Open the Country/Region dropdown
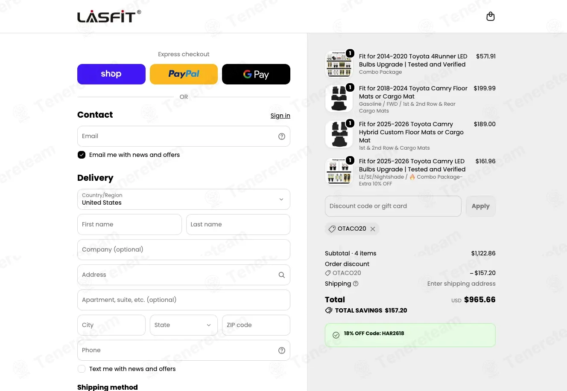This screenshot has height=391, width=567. (x=184, y=199)
